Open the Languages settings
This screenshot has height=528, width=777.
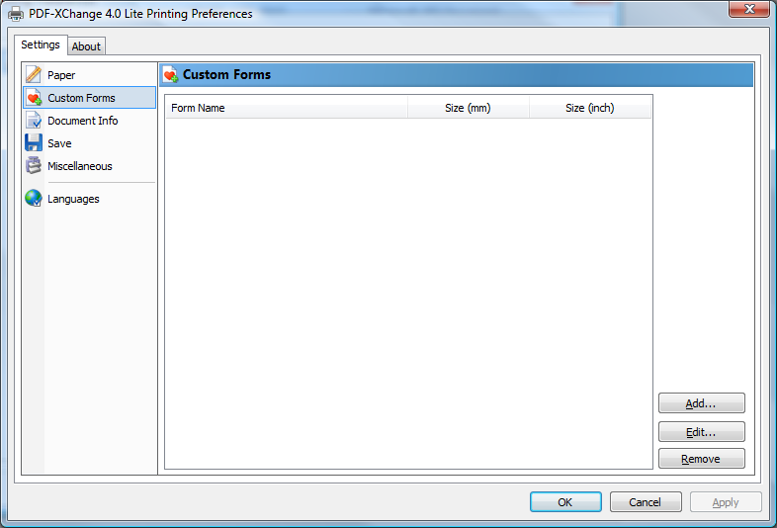pyautogui.click(x=89, y=199)
